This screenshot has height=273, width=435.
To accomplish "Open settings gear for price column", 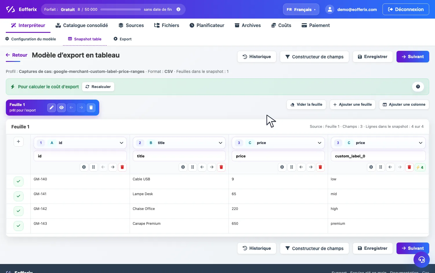I will click(x=282, y=167).
